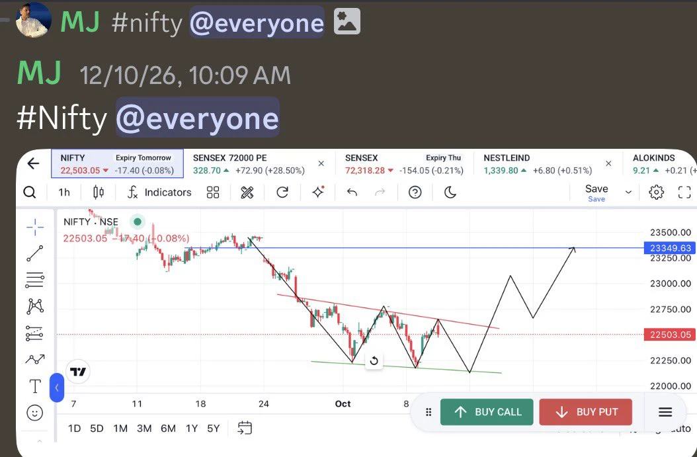Select the Text tool
The image size is (697, 457).
(x=34, y=386)
